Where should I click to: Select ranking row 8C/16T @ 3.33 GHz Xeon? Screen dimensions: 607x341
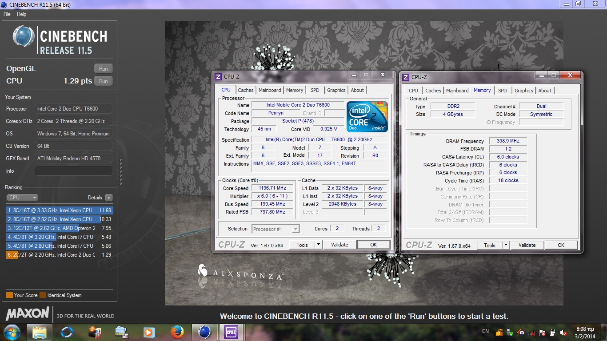(60, 210)
